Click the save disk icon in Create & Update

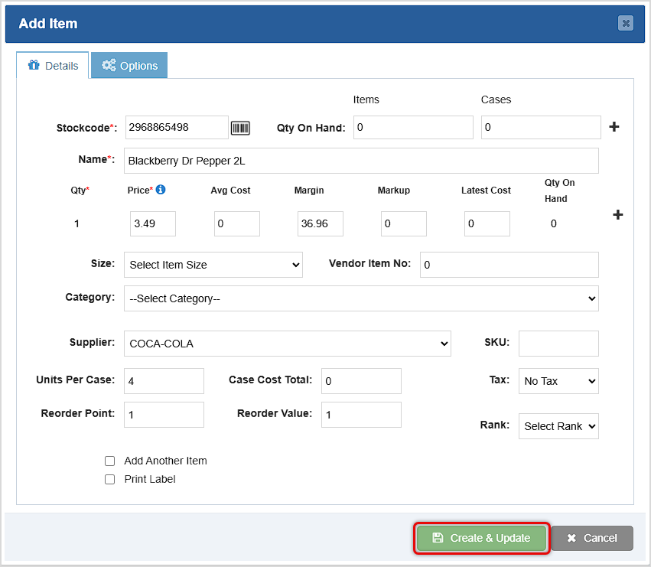pyautogui.click(x=437, y=538)
